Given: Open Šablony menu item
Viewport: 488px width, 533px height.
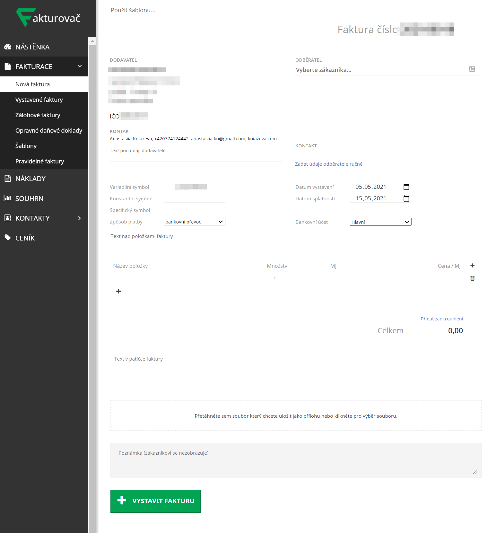Looking at the screenshot, I should tap(44, 146).
